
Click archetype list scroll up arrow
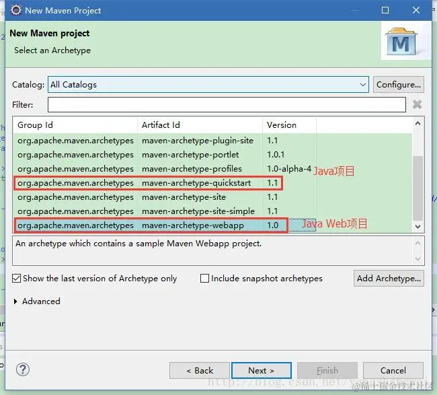pyautogui.click(x=418, y=123)
